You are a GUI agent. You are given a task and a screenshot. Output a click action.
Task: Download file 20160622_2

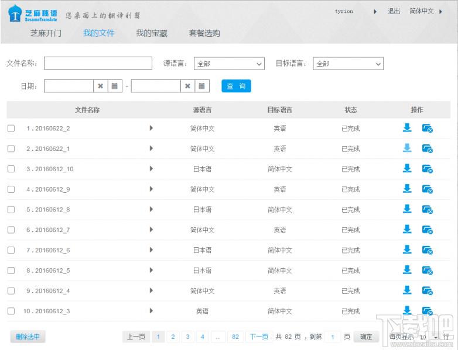[x=407, y=127]
